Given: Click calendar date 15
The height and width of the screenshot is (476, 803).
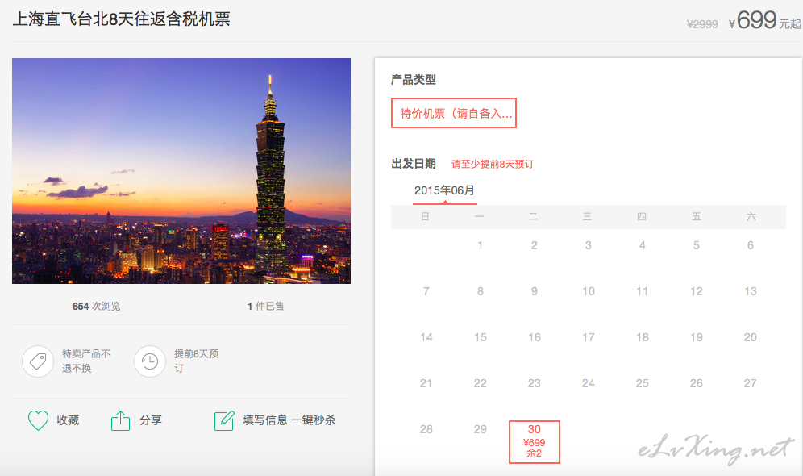Looking at the screenshot, I should tap(481, 338).
